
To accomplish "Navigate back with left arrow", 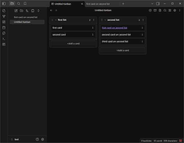I will [51, 11].
